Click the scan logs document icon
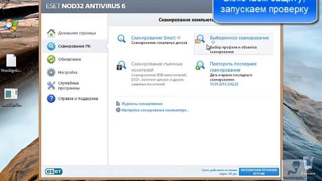The width and height of the screenshot is (322, 181). 118,104
